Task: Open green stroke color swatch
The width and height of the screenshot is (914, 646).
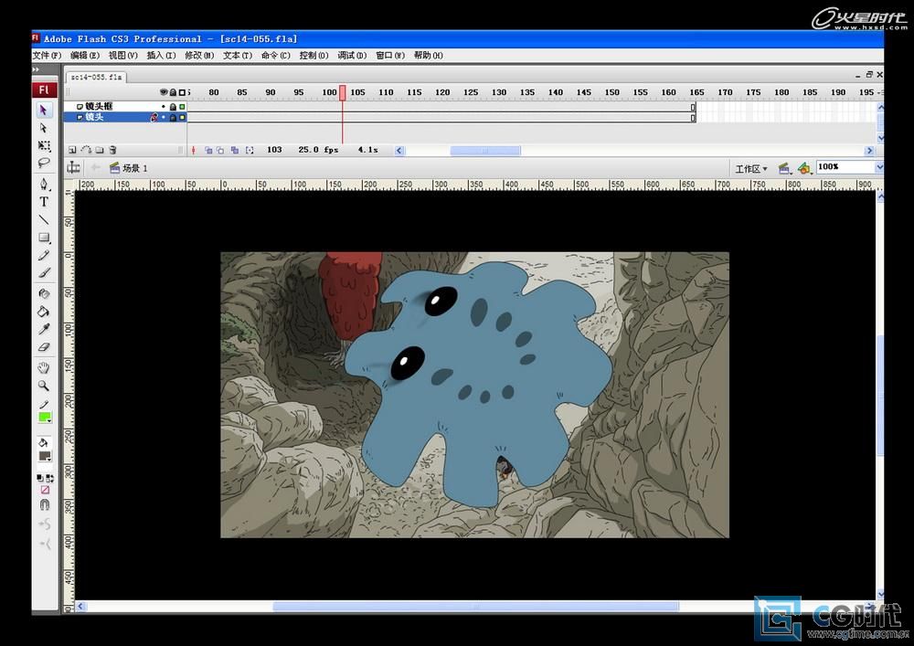Action: (x=44, y=418)
